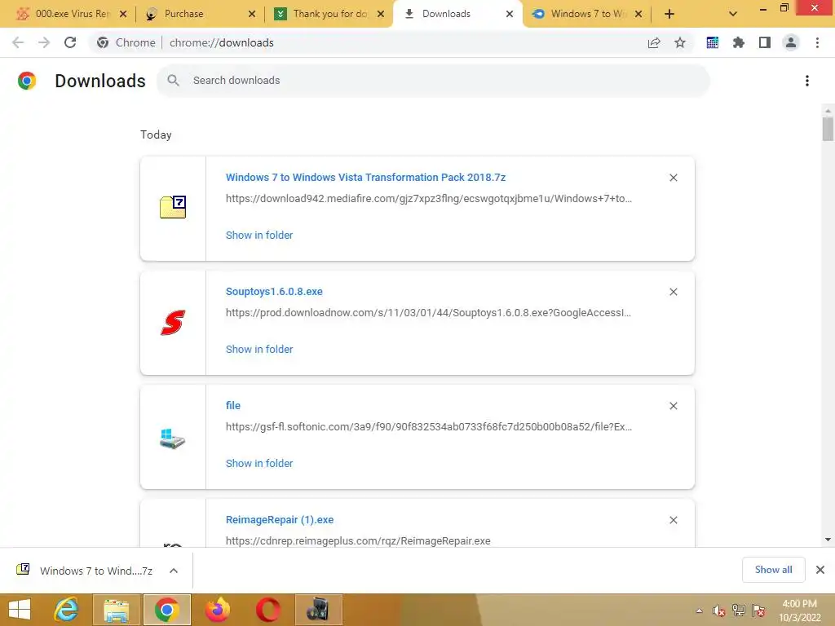Close the 000.exe Virus tab
Image resolution: width=835 pixels, height=626 pixels.
[123, 15]
